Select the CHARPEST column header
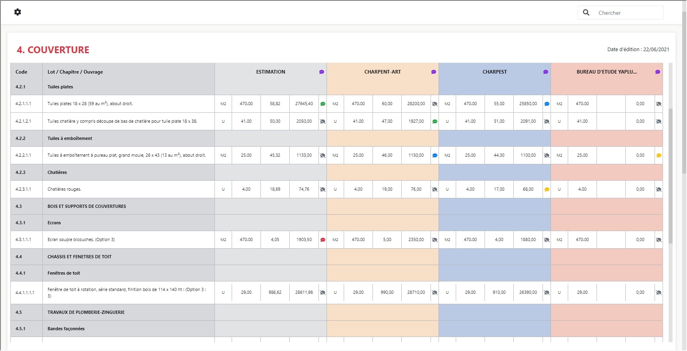 495,72
